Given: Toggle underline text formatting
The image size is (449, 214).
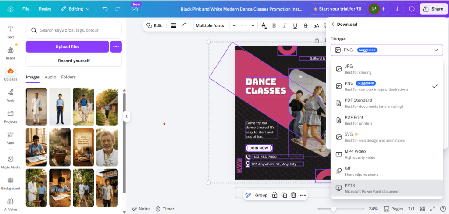Looking at the screenshot, I should [295, 26].
